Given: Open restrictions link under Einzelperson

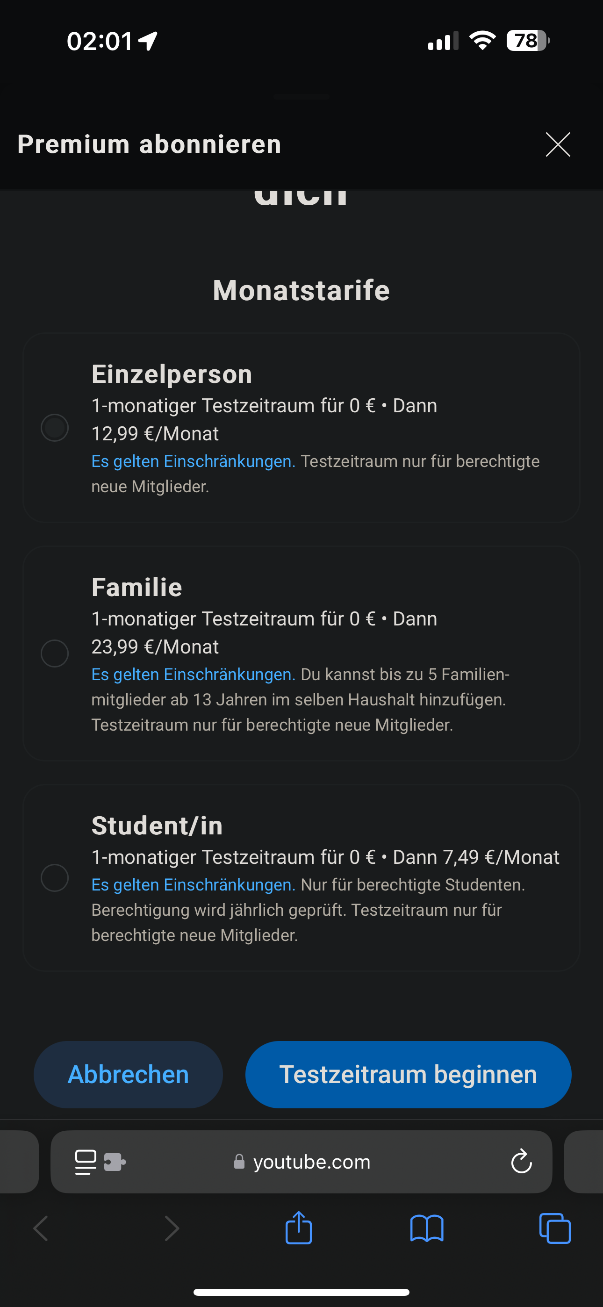Looking at the screenshot, I should tap(193, 461).
